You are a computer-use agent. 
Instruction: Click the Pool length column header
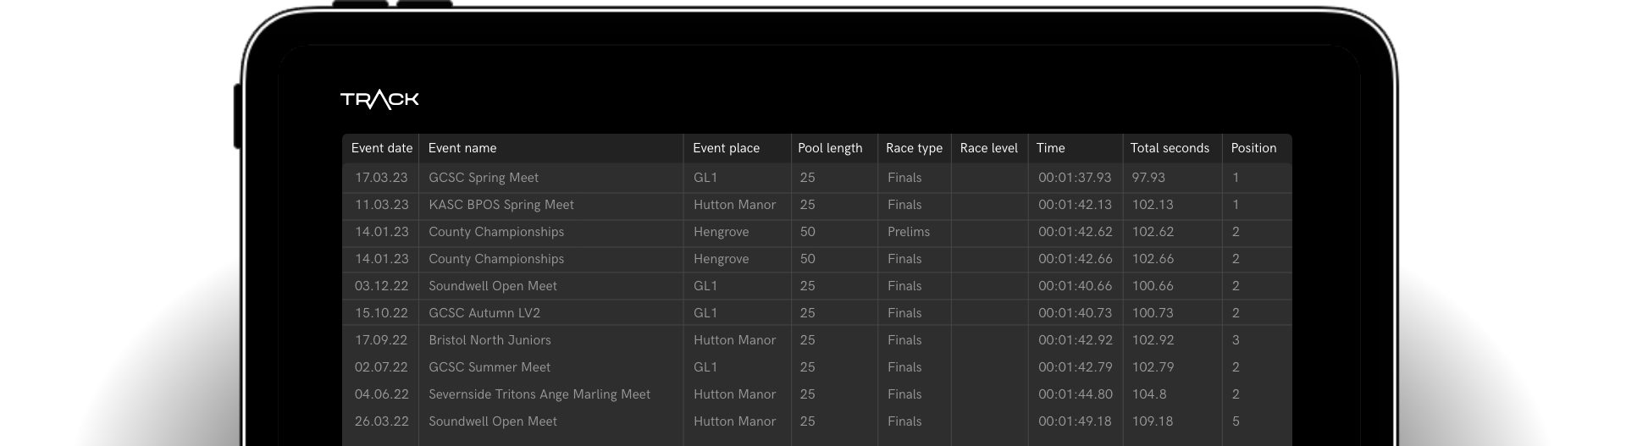click(830, 148)
